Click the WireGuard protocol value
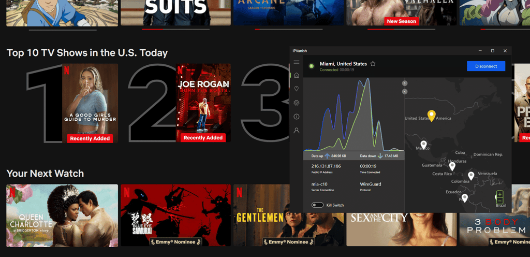 pyautogui.click(x=371, y=184)
